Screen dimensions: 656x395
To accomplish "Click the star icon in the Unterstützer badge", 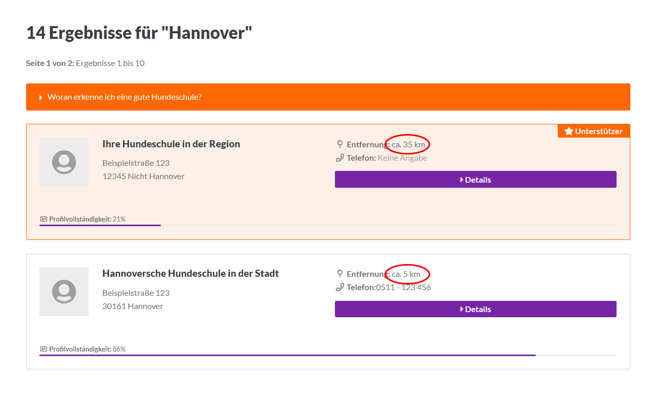I will click(569, 130).
